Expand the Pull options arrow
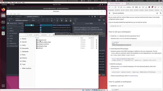 [54, 20]
